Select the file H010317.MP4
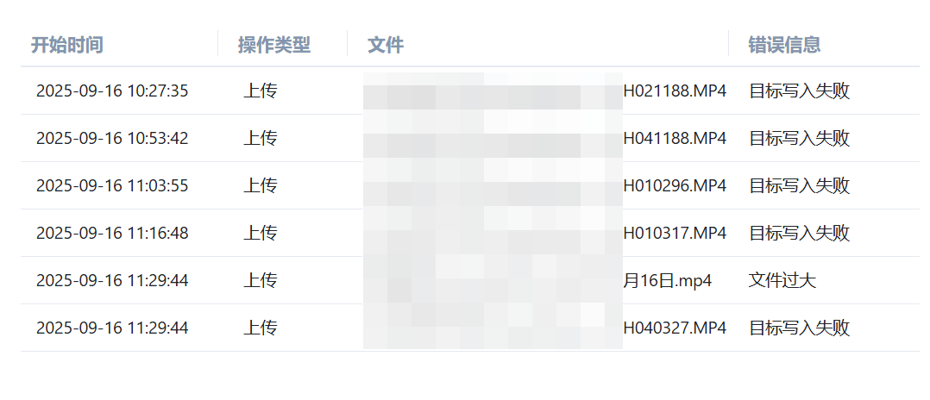Image resolution: width=930 pixels, height=400 pixels. [x=675, y=234]
